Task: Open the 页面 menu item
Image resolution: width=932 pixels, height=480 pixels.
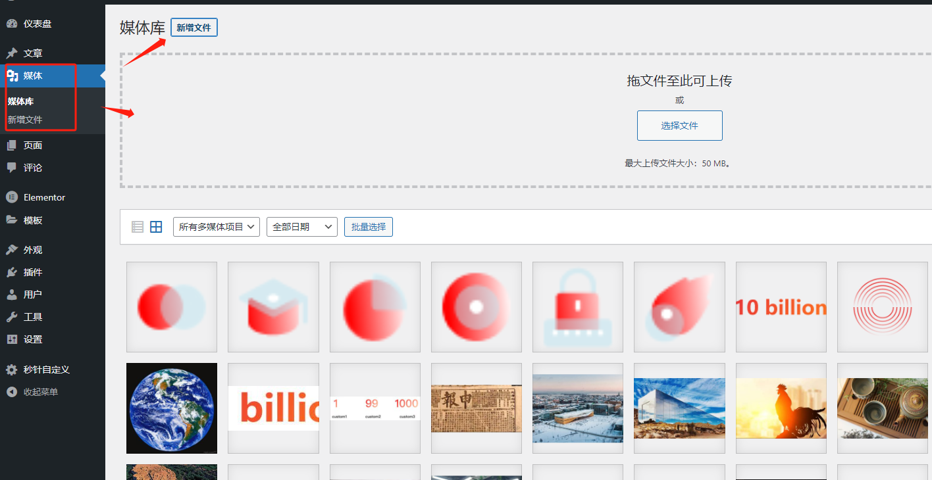Action: (53, 145)
